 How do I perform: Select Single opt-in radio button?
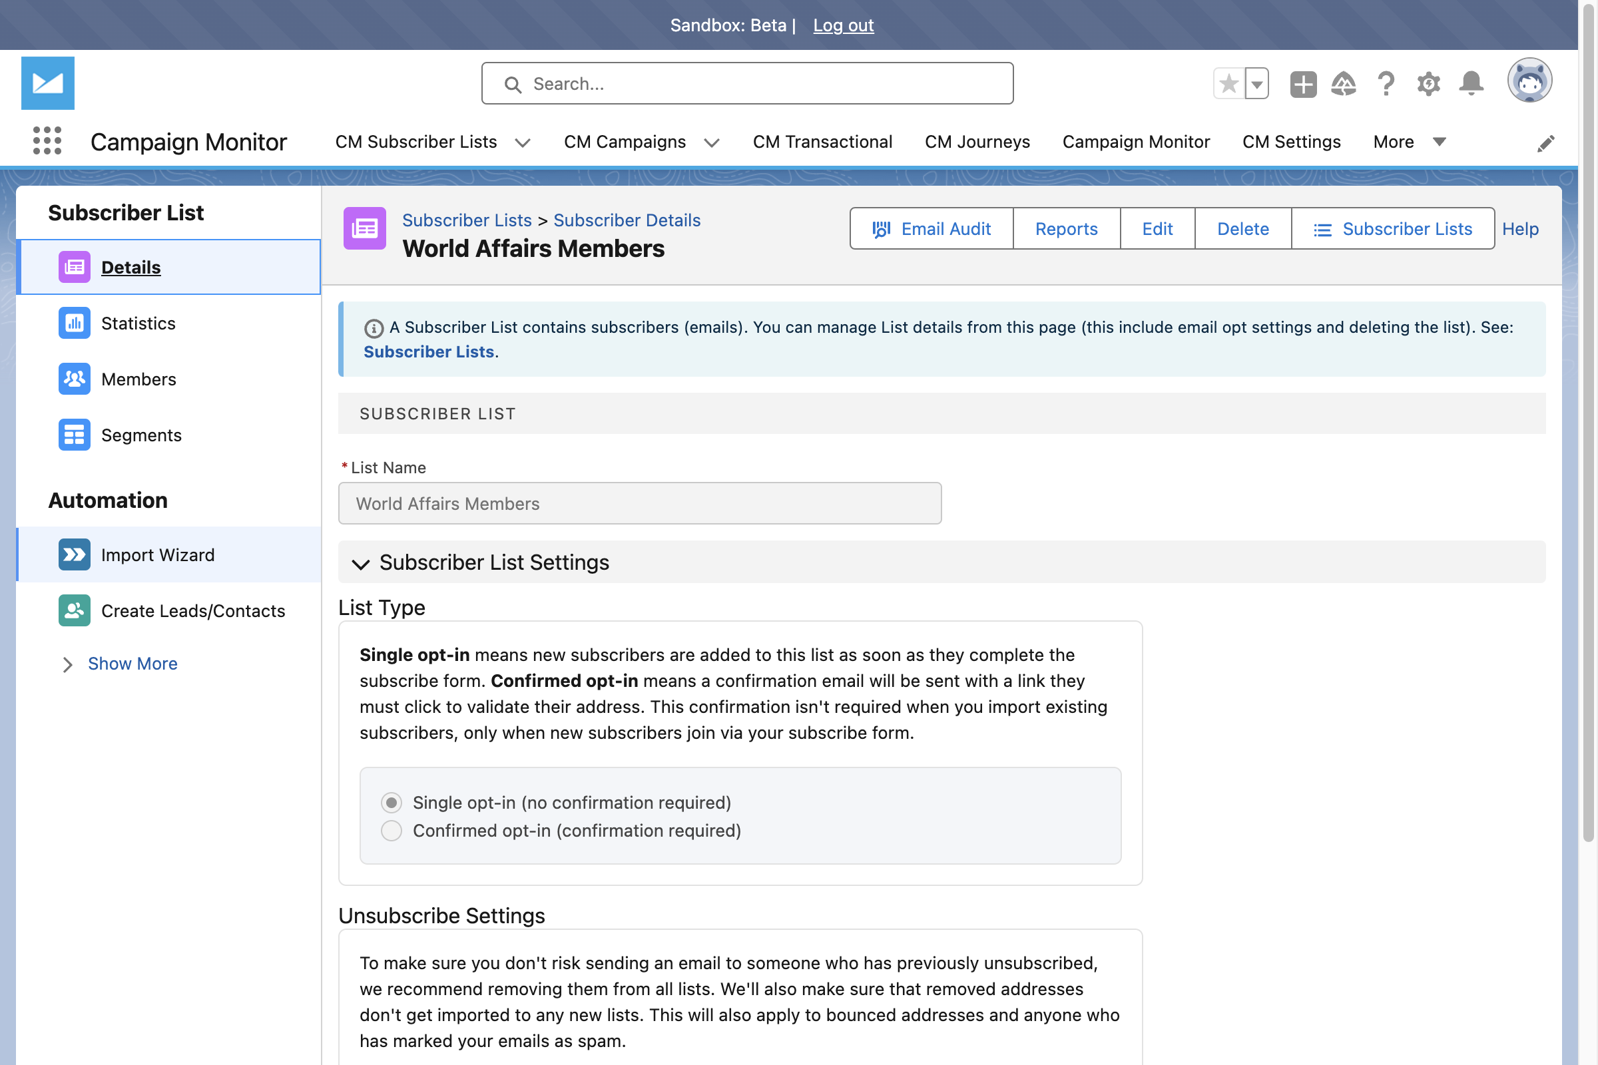coord(392,802)
